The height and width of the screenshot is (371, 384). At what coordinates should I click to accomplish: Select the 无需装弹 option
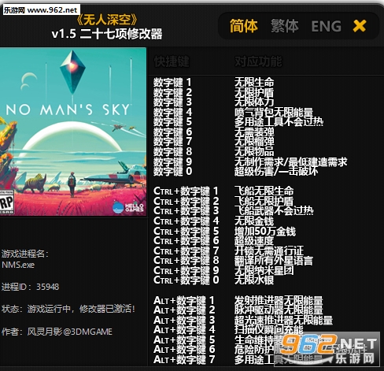[254, 132]
